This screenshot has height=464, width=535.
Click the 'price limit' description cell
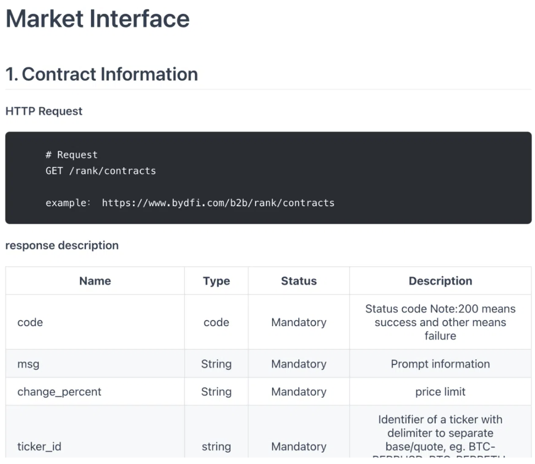[440, 392]
